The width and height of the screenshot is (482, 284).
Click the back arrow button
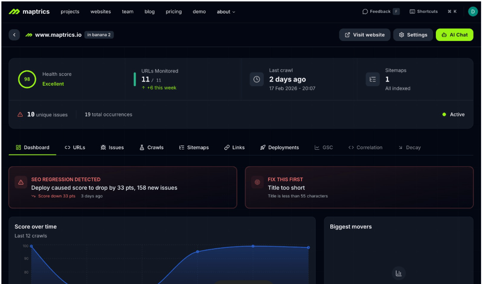click(x=14, y=35)
